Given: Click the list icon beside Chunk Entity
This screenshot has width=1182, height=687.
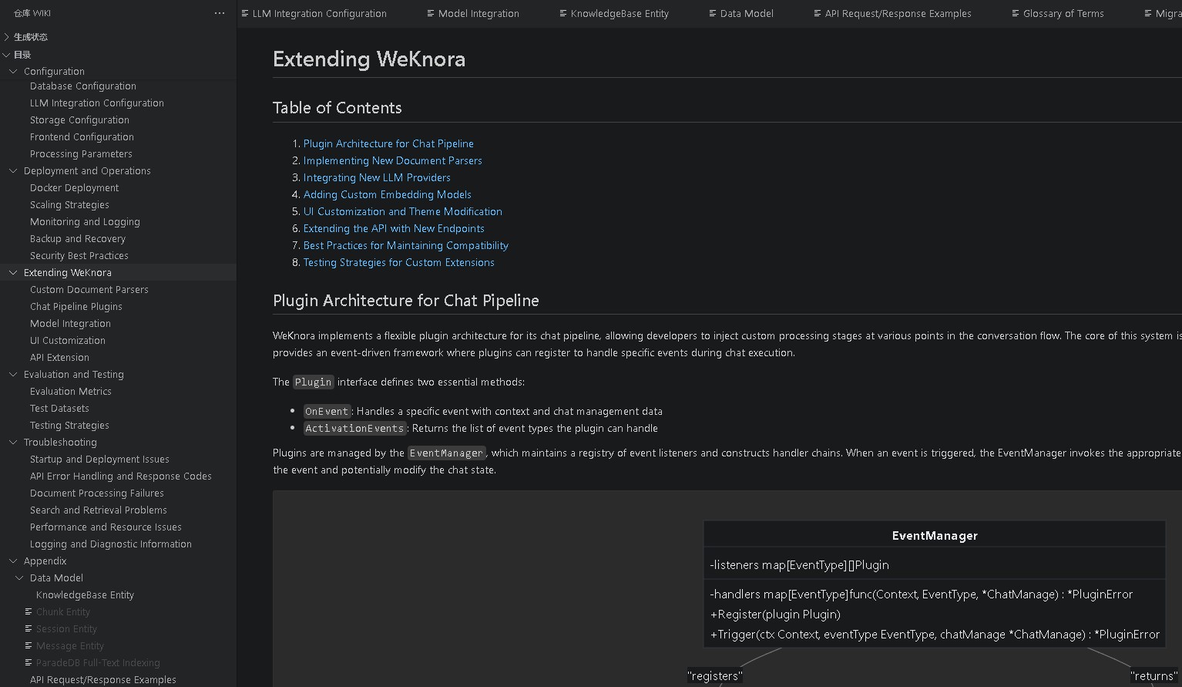Looking at the screenshot, I should point(29,611).
